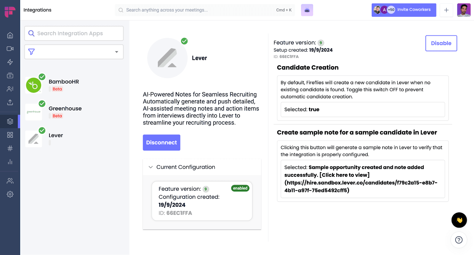
Task: Click the Disable button
Action: [x=441, y=43]
